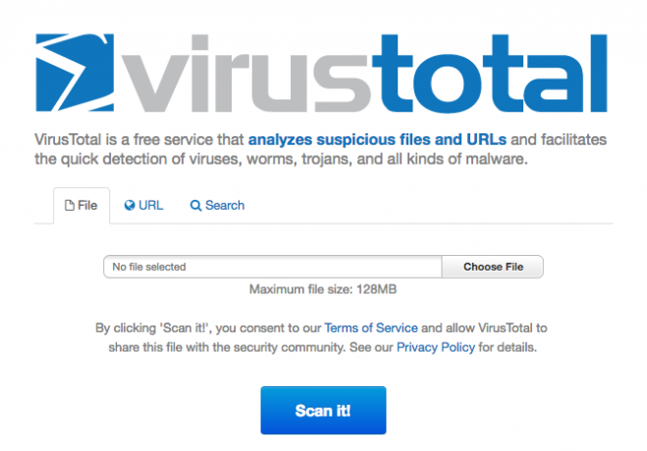Click the word 'URL' in tab bar
Screen dimensions: 647x451
151,205
